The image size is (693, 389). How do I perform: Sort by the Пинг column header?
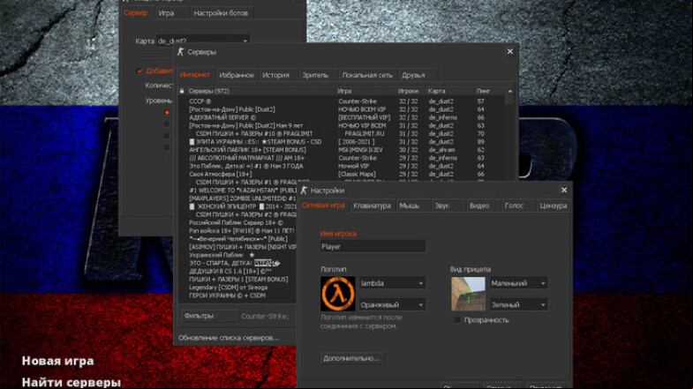489,91
